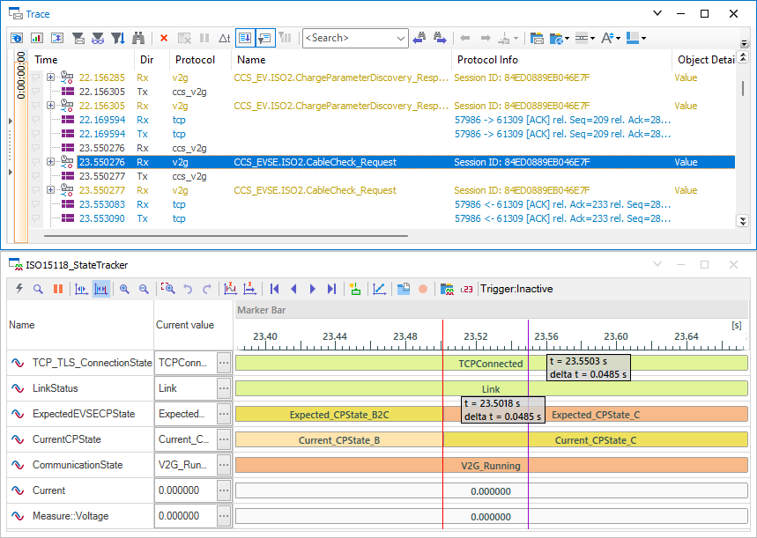The height and width of the screenshot is (538, 757).
Task: Click the search previous binoculars icon
Action: [x=419, y=38]
